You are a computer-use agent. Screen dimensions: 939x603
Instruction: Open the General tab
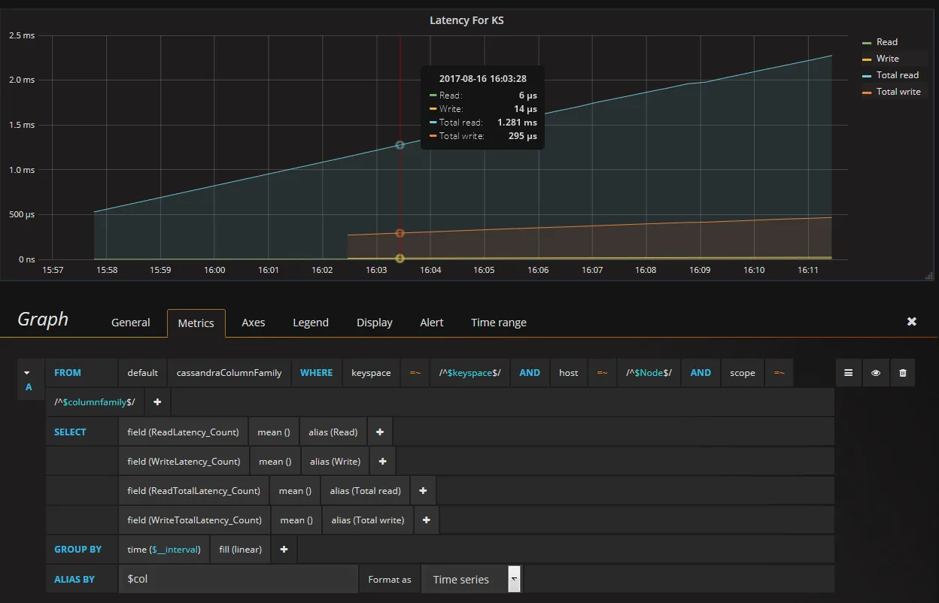tap(131, 322)
